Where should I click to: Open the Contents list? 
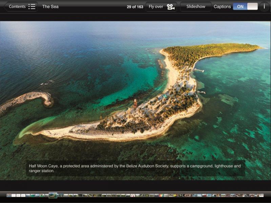21,6
